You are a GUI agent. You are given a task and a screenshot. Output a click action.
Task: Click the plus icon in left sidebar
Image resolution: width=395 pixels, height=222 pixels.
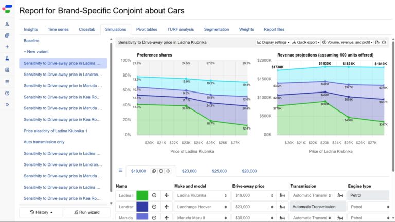pyautogui.click(x=7, y=47)
